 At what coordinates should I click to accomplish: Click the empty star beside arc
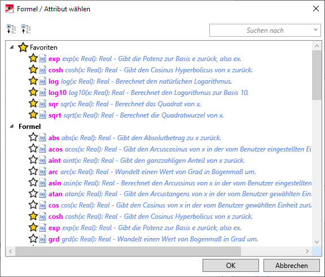(33, 171)
